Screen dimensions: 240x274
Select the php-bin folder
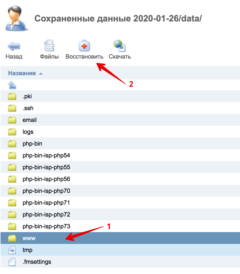(x=120, y=144)
